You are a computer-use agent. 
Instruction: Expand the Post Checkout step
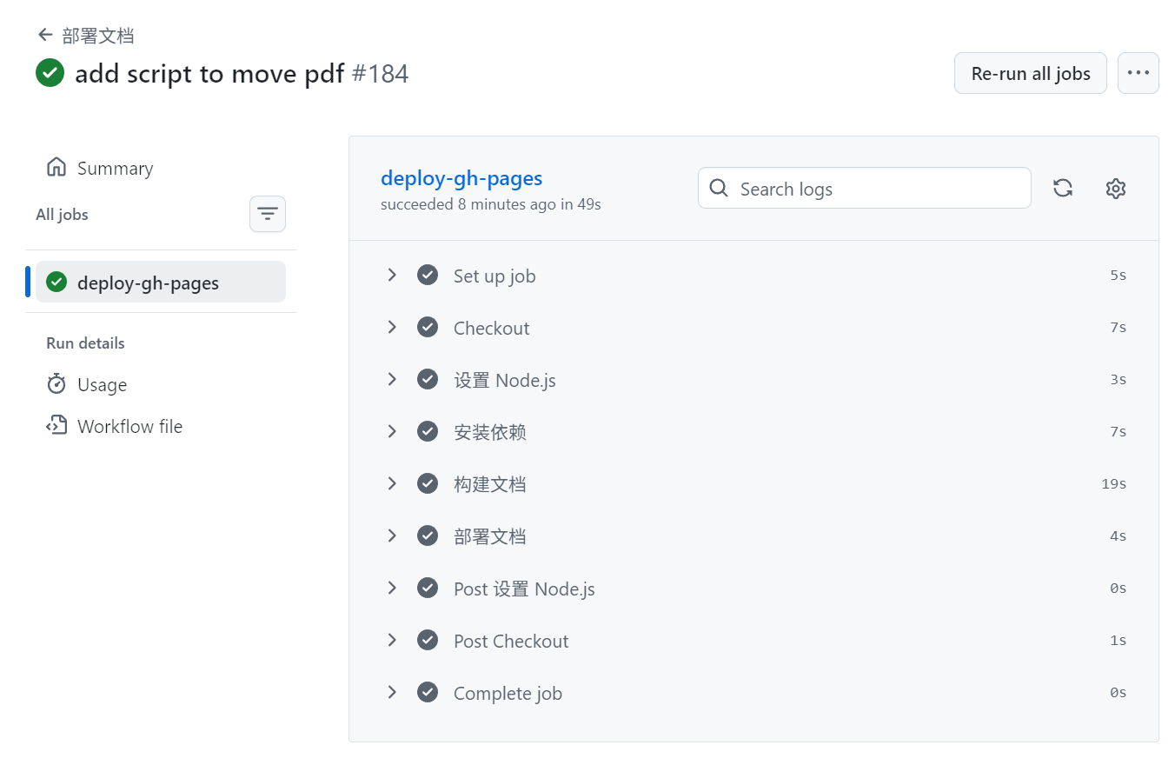click(392, 640)
